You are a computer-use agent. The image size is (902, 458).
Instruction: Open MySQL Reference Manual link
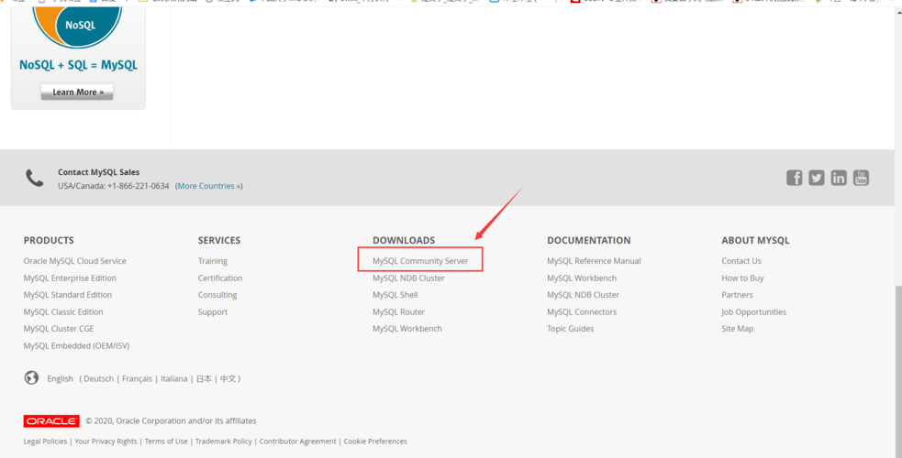pos(595,261)
